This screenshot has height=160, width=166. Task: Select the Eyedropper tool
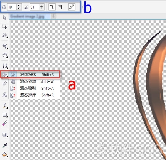pyautogui.click(x=5, y=146)
